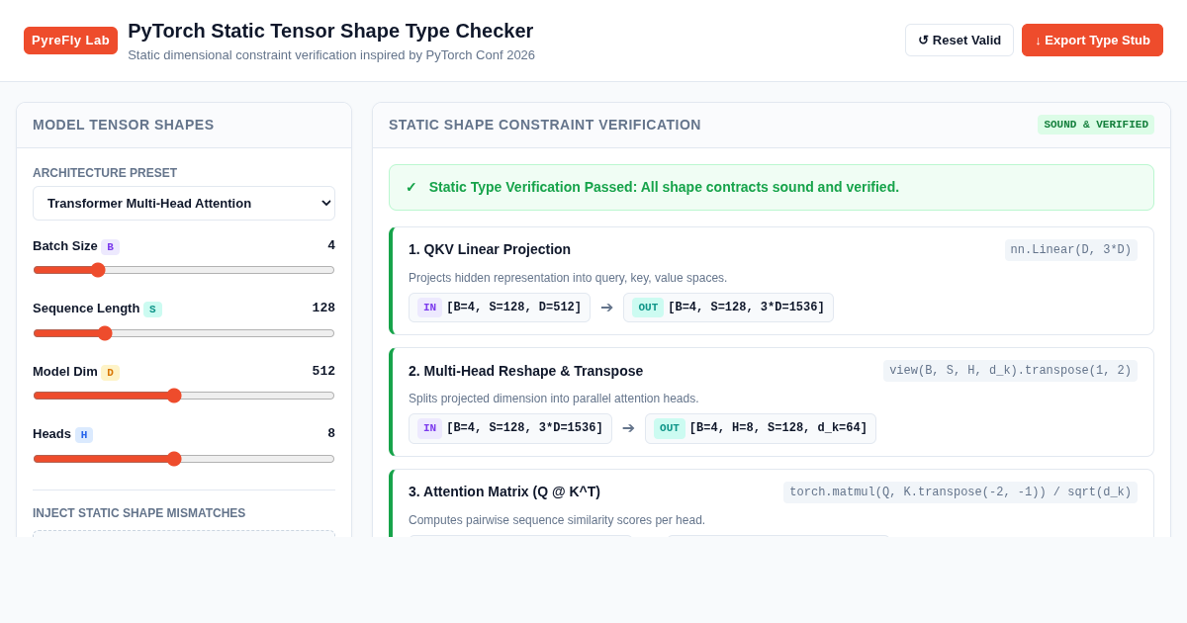Adjust the Sequence Length slider

tap(184, 333)
